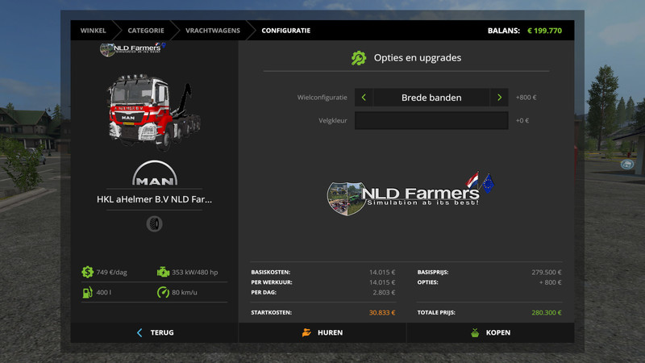Select previous Wielconfiguratie option with left arrow
645x363 pixels.
click(364, 98)
